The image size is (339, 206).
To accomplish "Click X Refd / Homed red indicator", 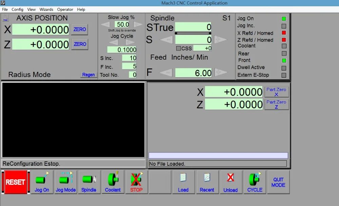I will tap(284, 33).
